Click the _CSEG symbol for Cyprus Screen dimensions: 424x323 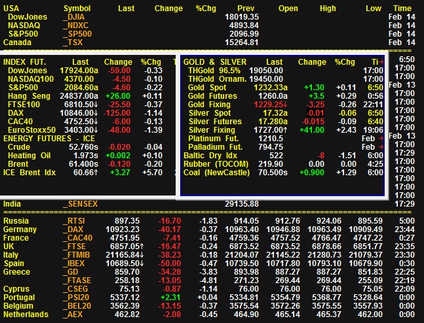[75, 289]
